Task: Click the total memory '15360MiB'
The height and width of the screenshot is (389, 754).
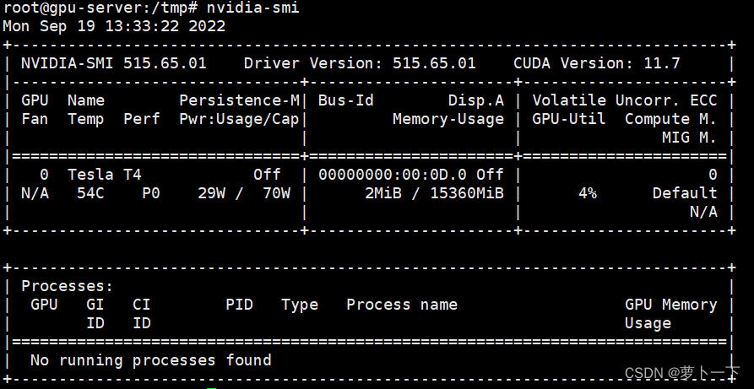Action: 467,193
